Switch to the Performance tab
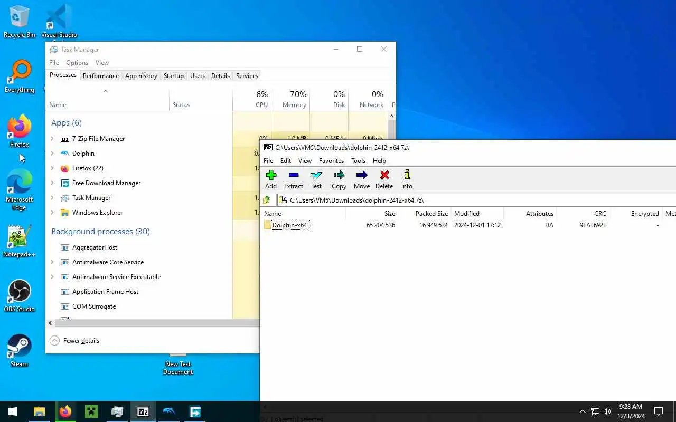Screen dimensions: 676x422 (x=101, y=76)
